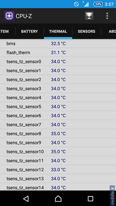Open the three-dot overflow menu

107,16
